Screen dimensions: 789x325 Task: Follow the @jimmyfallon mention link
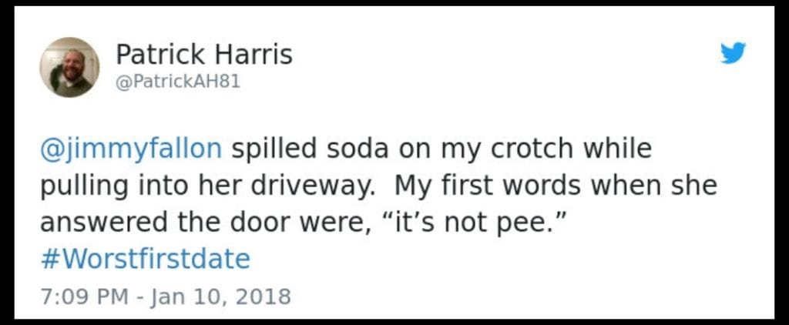coord(130,149)
